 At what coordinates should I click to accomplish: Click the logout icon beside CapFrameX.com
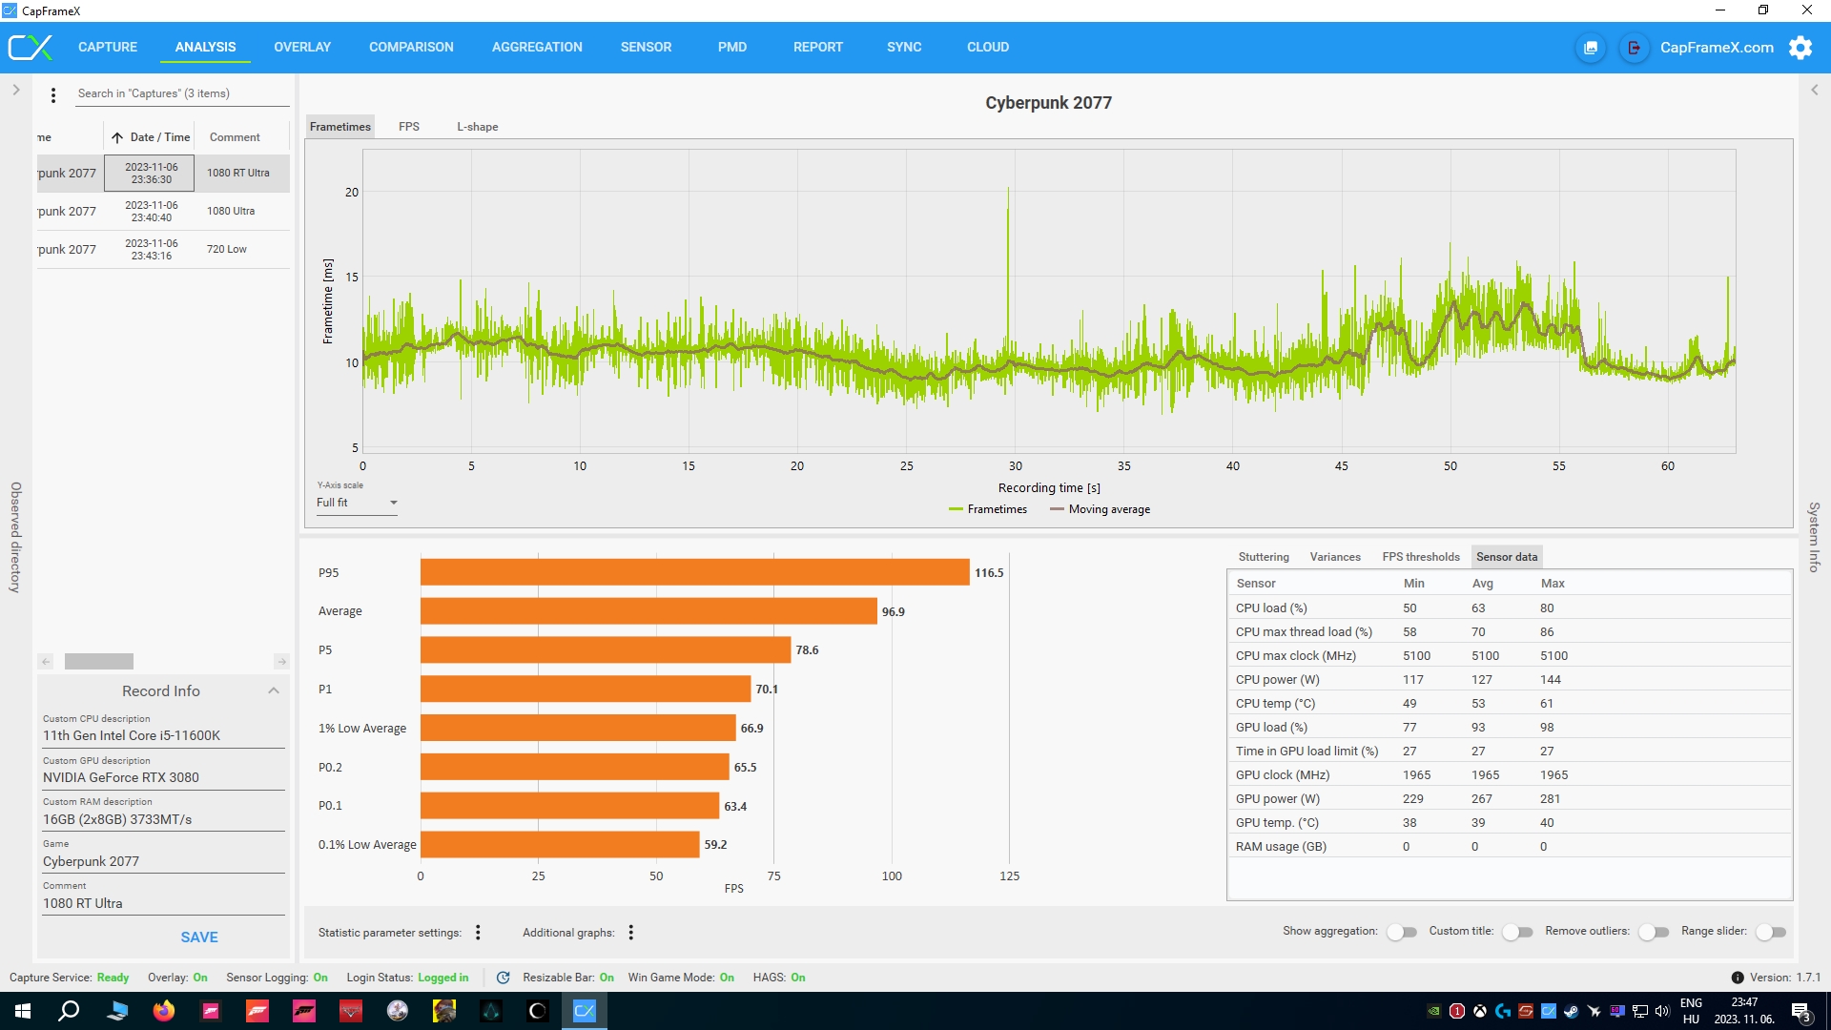(x=1634, y=48)
